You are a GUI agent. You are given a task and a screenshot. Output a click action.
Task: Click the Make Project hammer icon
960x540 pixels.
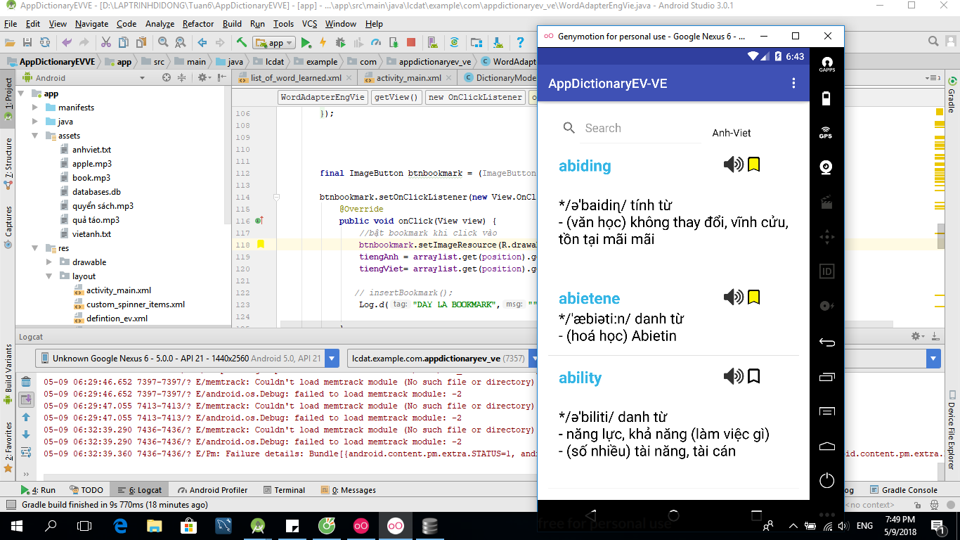241,43
